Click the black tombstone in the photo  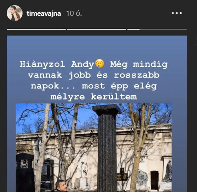point(25,173)
